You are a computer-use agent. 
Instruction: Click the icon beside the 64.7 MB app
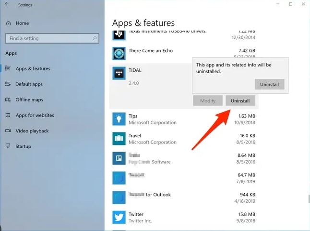pos(119,178)
